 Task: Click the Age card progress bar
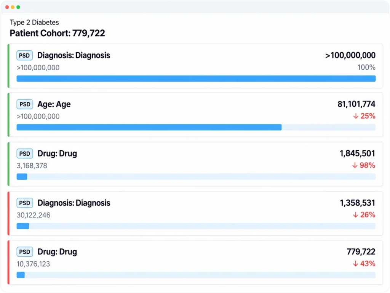[196, 127]
